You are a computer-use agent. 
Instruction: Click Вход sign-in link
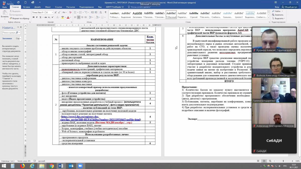point(277,7)
